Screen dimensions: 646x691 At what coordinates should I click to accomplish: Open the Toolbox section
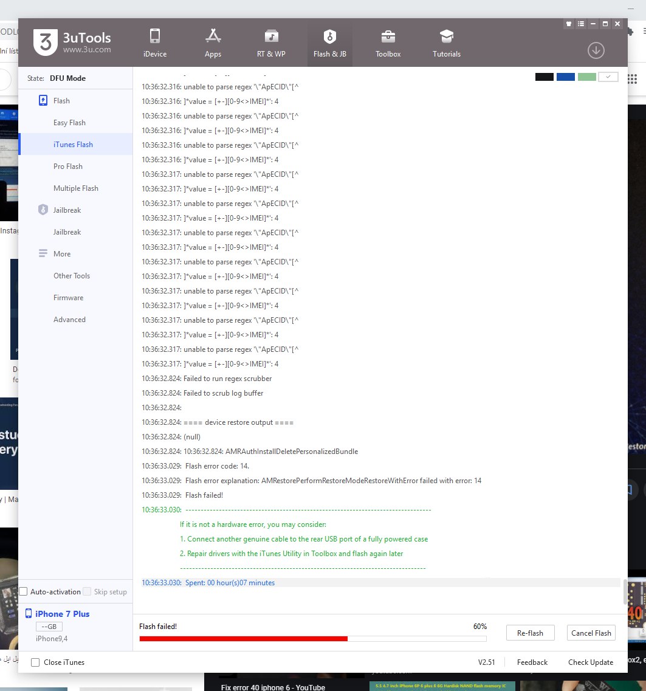388,43
